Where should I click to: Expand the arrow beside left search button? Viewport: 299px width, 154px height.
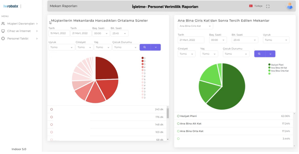tap(156, 47)
